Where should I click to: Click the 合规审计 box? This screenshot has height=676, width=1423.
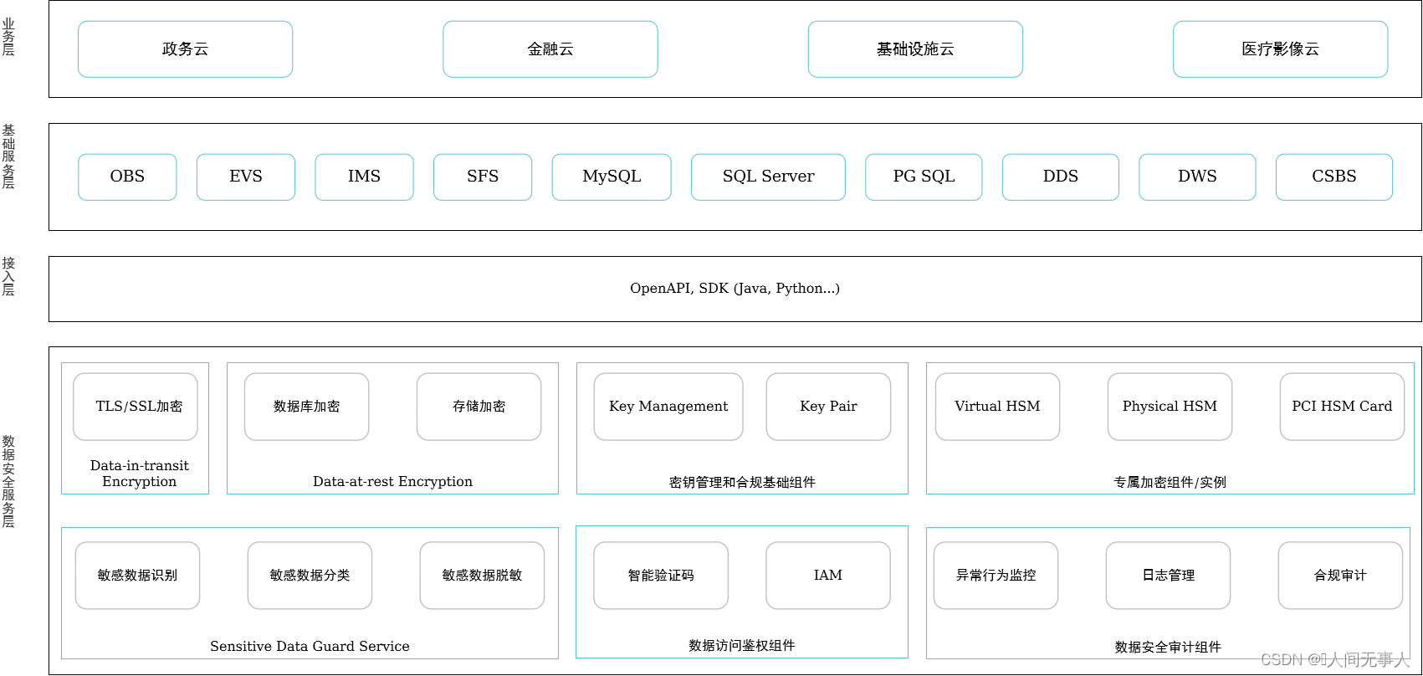click(x=1340, y=576)
